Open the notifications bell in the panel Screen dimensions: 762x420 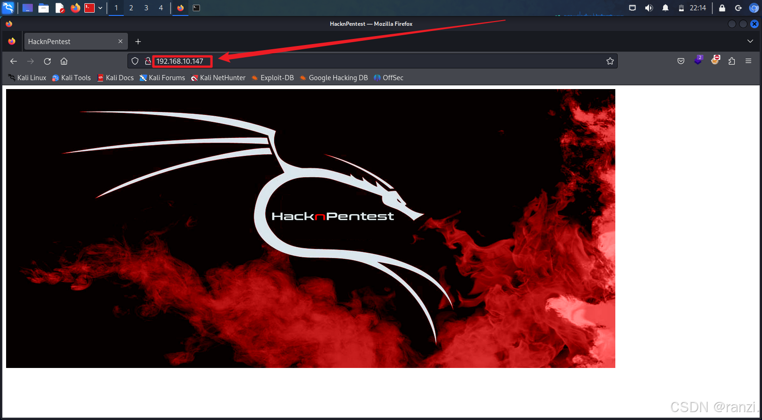665,8
